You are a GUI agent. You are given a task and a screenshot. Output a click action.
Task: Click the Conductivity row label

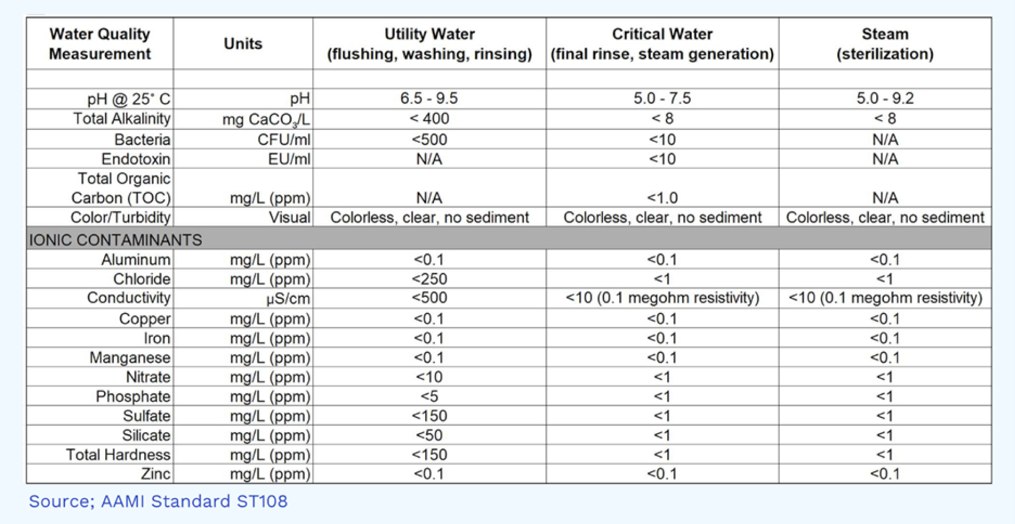[129, 298]
